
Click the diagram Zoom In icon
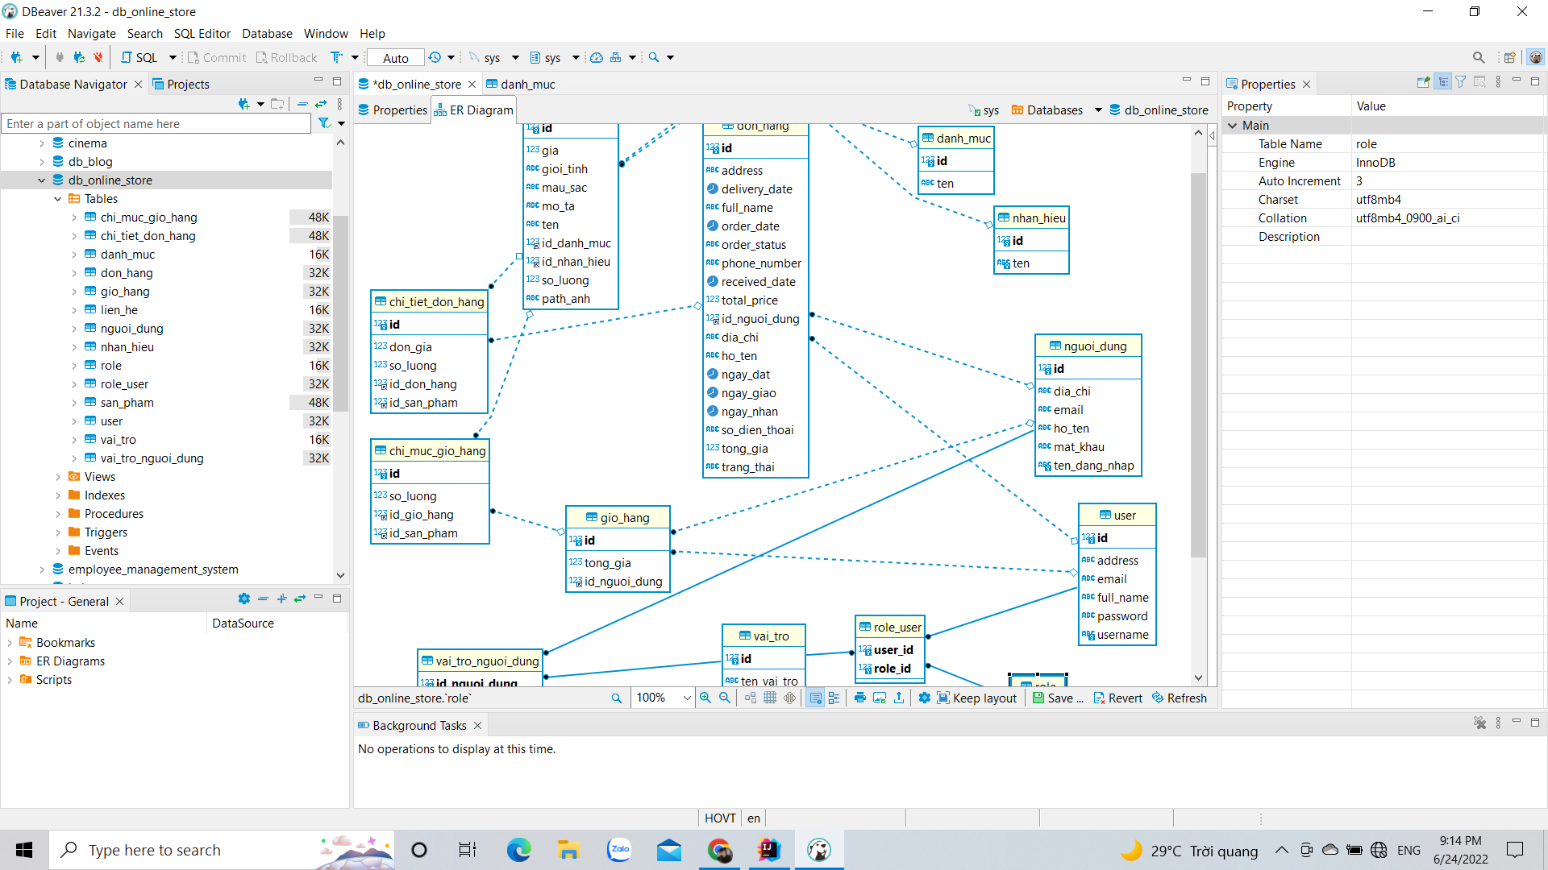click(x=705, y=698)
